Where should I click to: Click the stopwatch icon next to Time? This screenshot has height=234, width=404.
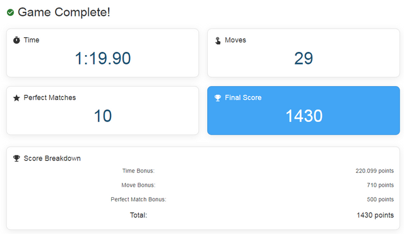[16, 40]
